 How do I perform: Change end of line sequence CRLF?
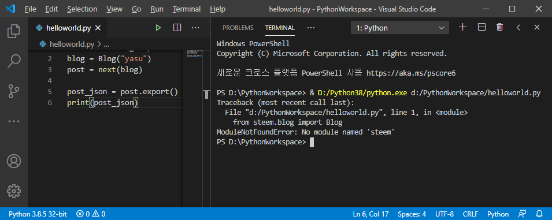[471, 214]
